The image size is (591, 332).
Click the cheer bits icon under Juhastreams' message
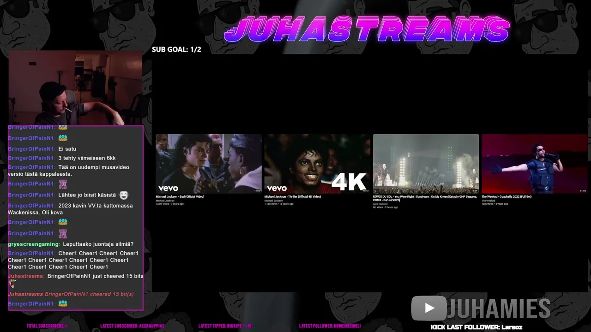tap(12, 284)
